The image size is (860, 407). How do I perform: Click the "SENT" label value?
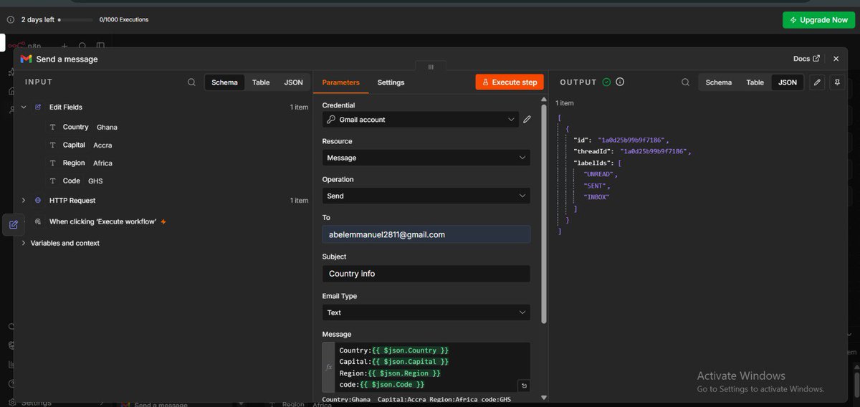[596, 186]
